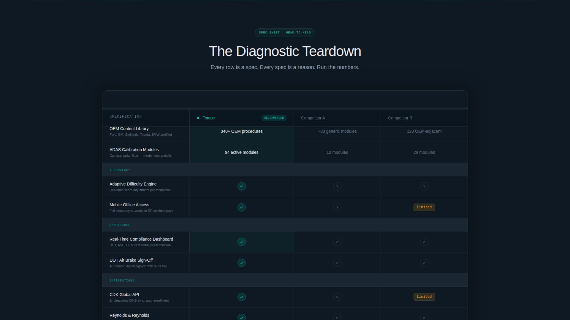Click Competitor A cross for Mobile Offline Access
The width and height of the screenshot is (570, 320).
tap(337, 207)
